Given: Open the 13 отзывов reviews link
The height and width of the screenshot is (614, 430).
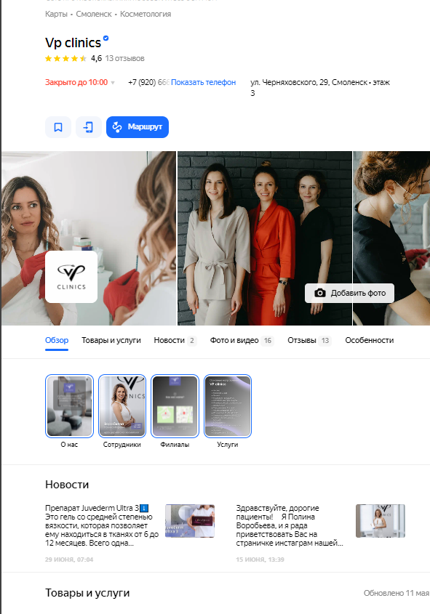Looking at the screenshot, I should click(124, 58).
